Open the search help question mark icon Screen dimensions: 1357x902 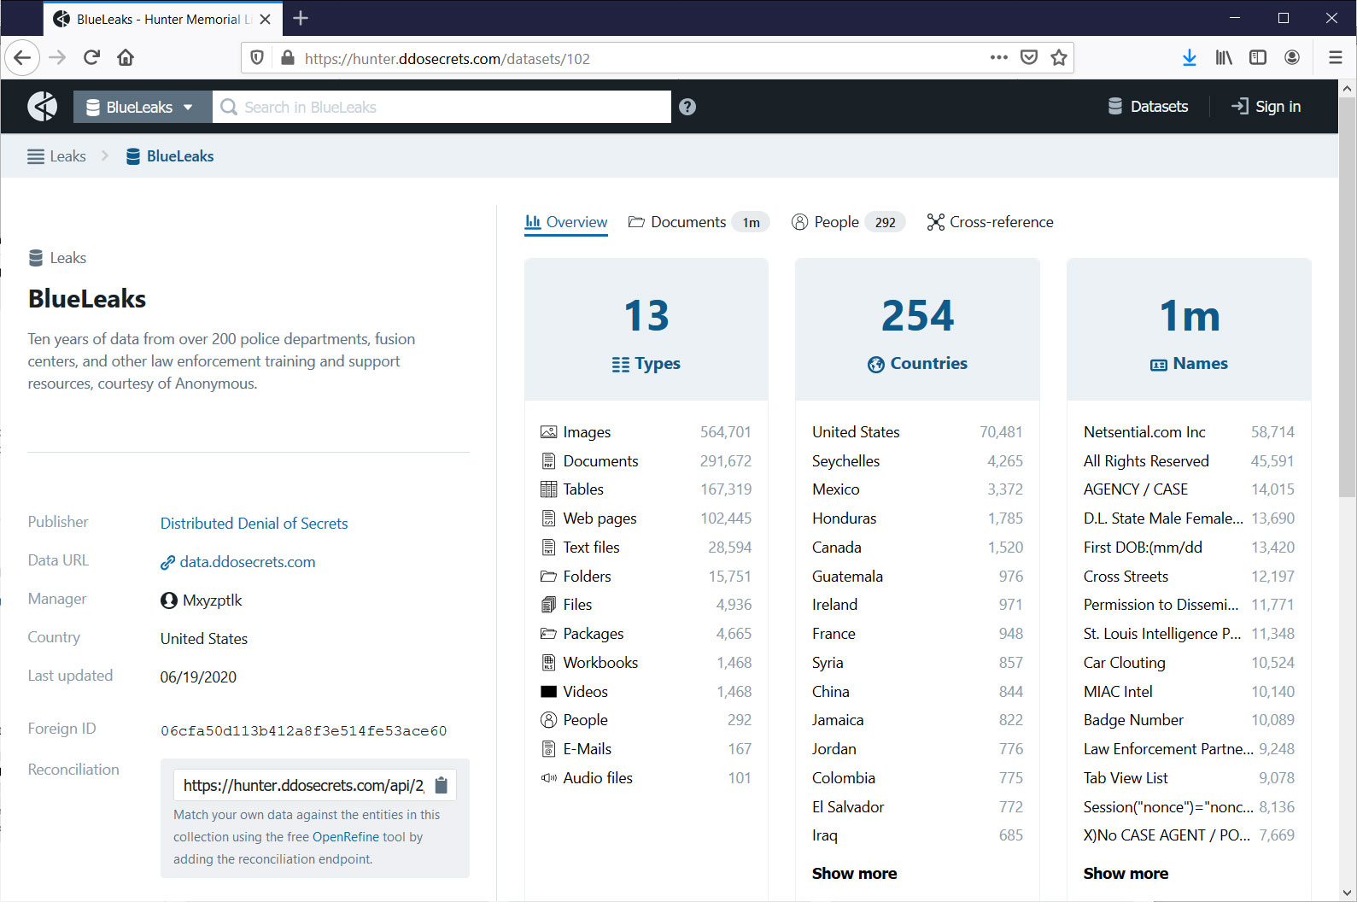click(x=687, y=107)
